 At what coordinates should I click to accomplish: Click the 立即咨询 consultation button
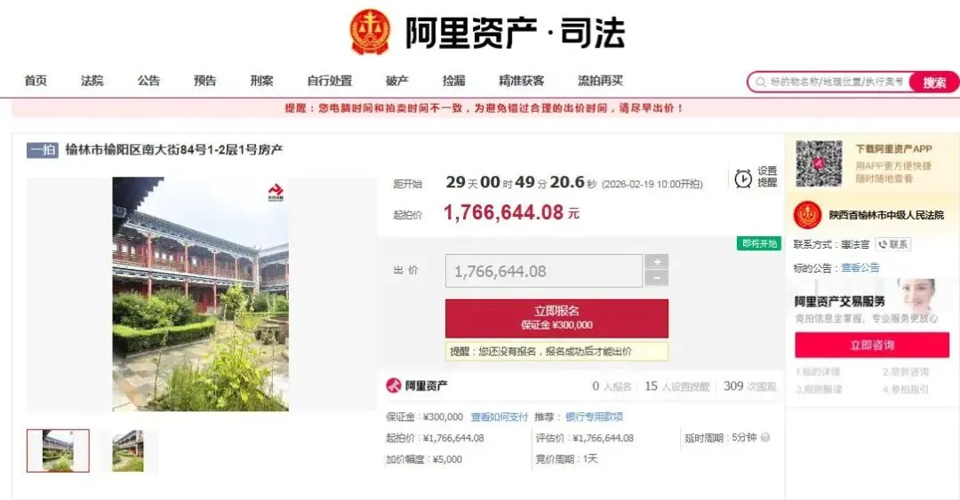point(872,345)
